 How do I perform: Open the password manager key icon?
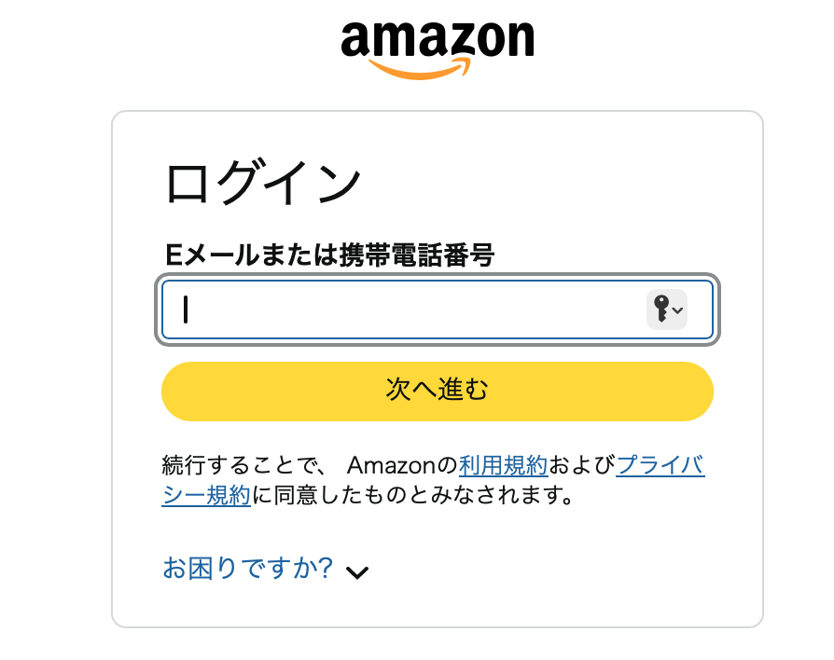click(661, 309)
